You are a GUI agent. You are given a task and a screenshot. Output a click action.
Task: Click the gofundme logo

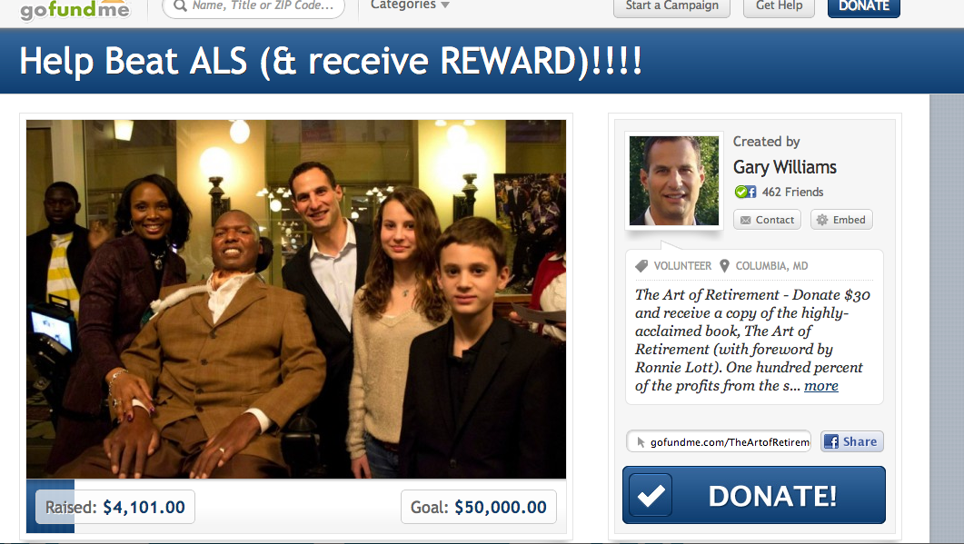[x=75, y=10]
